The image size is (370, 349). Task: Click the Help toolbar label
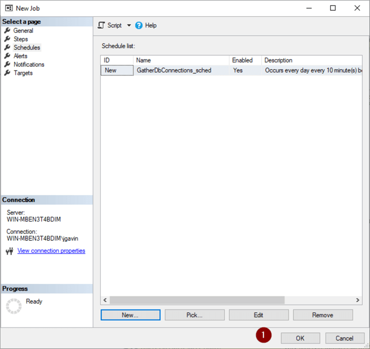click(151, 25)
